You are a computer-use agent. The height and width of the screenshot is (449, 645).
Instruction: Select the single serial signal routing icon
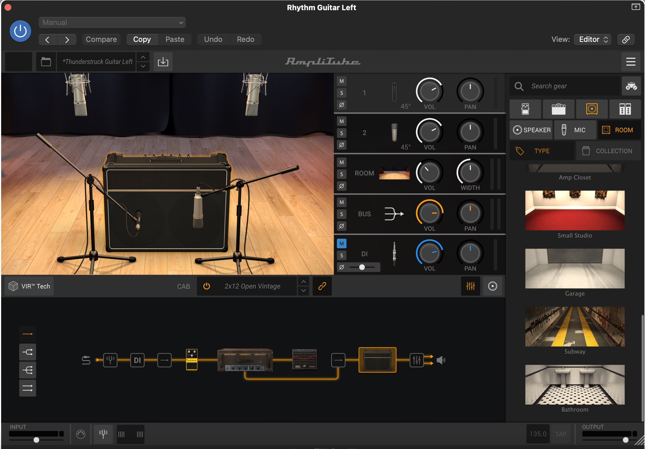tap(27, 334)
